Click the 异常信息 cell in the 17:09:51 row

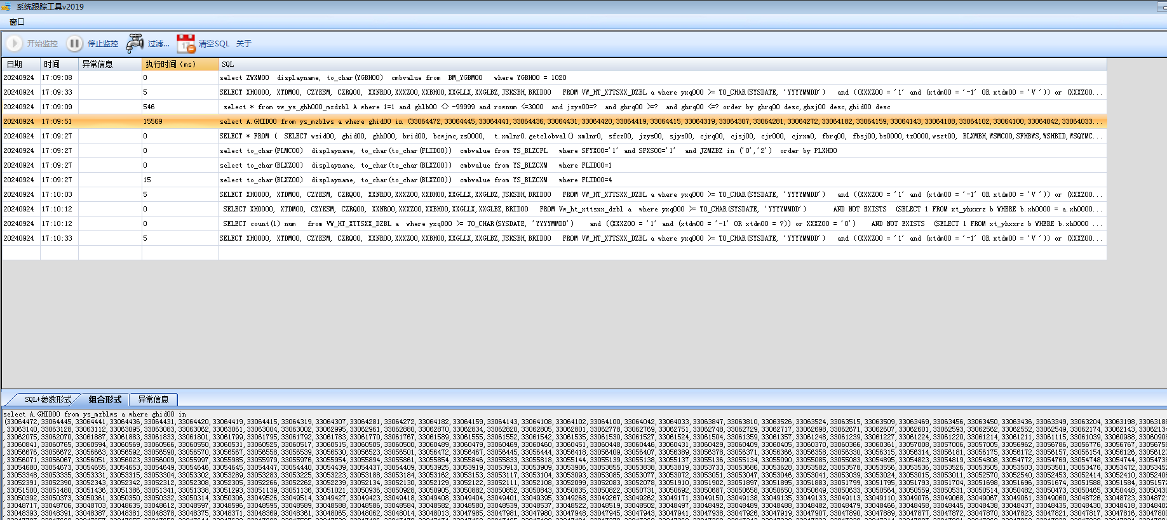point(110,121)
